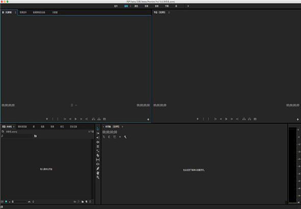Viewport: 301px width, 209px height.
Task: Select the Hand tool
Action: coord(98,173)
